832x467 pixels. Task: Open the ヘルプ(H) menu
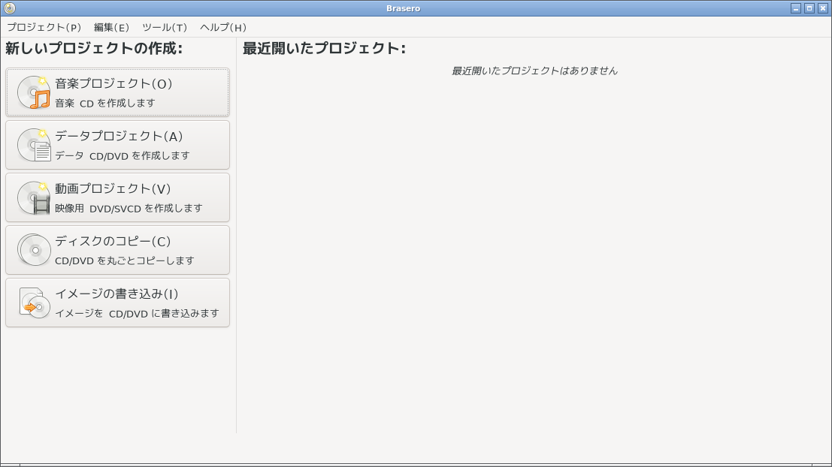point(223,27)
